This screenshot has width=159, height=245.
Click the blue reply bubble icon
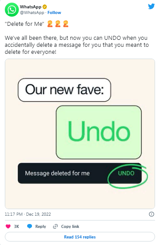(x=30, y=226)
